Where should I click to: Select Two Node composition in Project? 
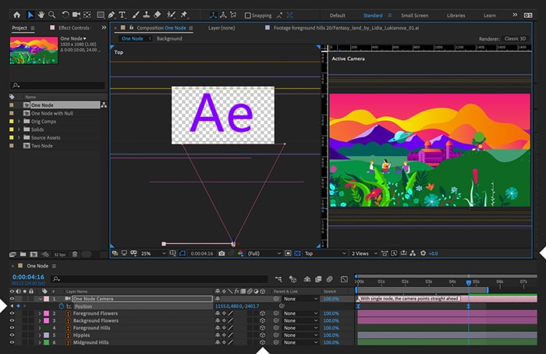(x=42, y=146)
